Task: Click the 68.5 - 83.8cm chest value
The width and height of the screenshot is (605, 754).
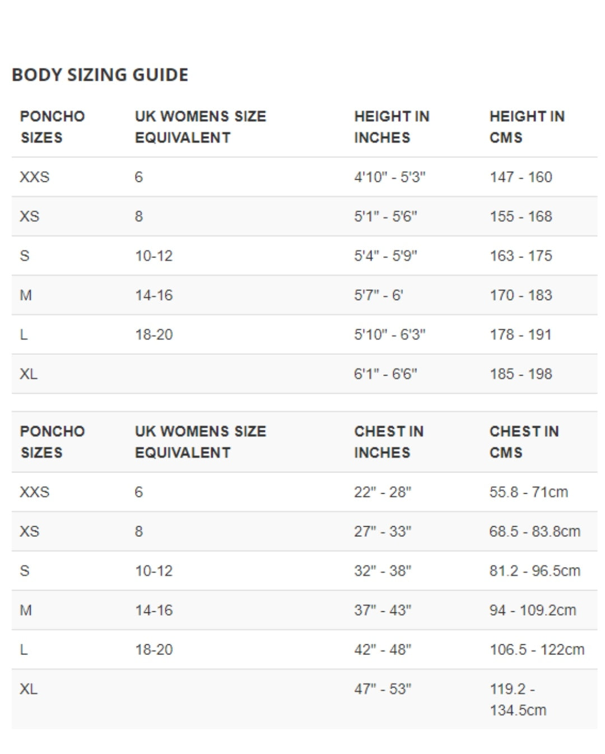Action: (x=534, y=532)
